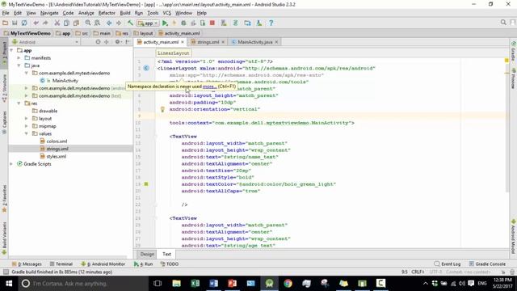Collapse the values folder
The width and height of the screenshot is (517, 291).
pyautogui.click(x=27, y=133)
